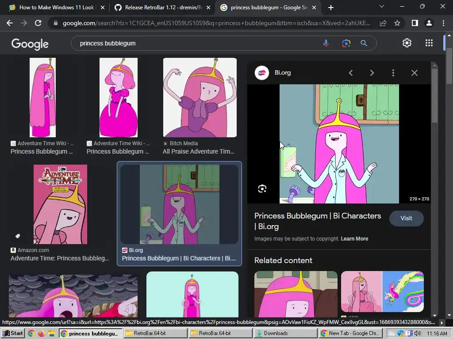Viewport: 453px width, 339px height.
Task: Select the highlighted Bi.org result thumbnail
Action: (x=179, y=204)
